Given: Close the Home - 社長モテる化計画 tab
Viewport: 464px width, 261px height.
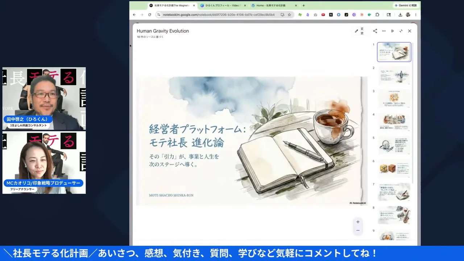Looking at the screenshot, I should coord(296,5).
